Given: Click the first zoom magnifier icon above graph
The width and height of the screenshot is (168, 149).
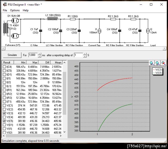Looking at the screenshot, I should click(151, 63).
